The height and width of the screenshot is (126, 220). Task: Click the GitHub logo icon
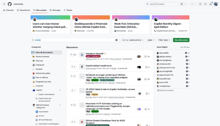pos(10,4)
